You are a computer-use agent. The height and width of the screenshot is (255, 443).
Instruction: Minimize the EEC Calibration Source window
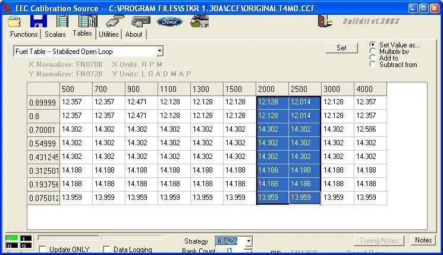coord(413,8)
